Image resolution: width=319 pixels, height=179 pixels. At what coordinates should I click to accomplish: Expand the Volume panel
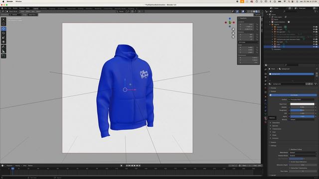click(x=273, y=142)
